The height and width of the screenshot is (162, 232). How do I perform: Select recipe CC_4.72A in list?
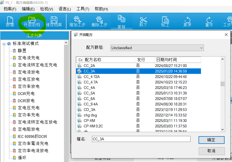(x=138, y=77)
